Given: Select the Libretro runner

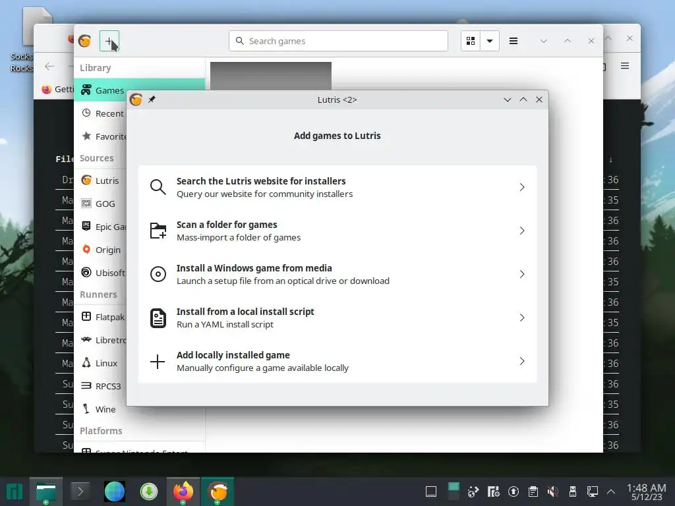Looking at the screenshot, I should click(x=101, y=340).
